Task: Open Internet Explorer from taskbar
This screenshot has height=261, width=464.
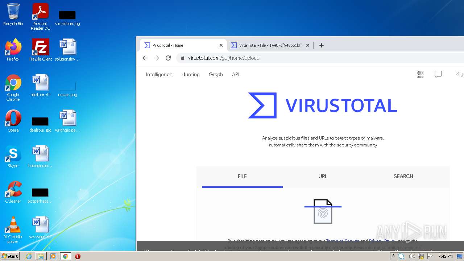Action: pos(29,256)
